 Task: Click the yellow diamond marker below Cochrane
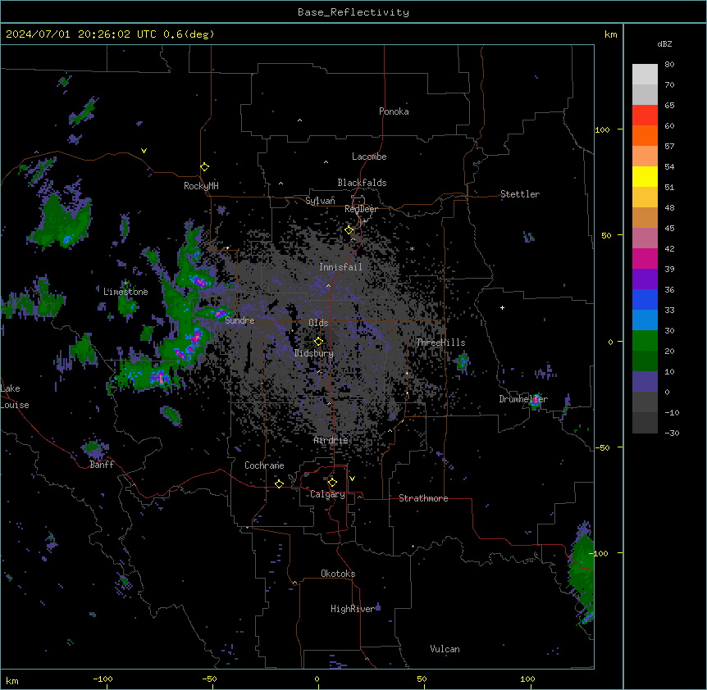click(x=279, y=483)
